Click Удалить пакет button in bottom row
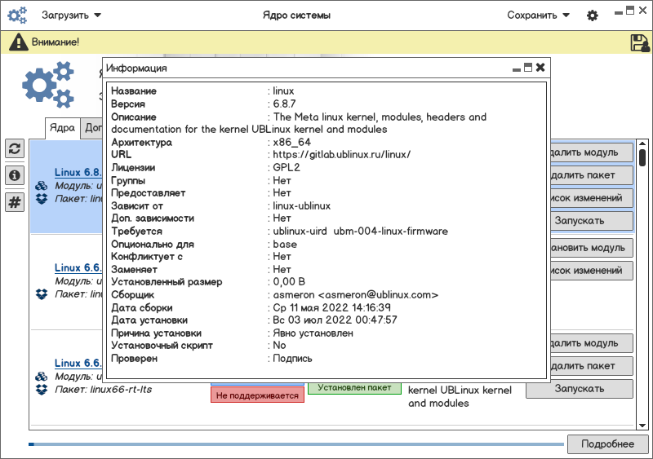 tap(592, 366)
